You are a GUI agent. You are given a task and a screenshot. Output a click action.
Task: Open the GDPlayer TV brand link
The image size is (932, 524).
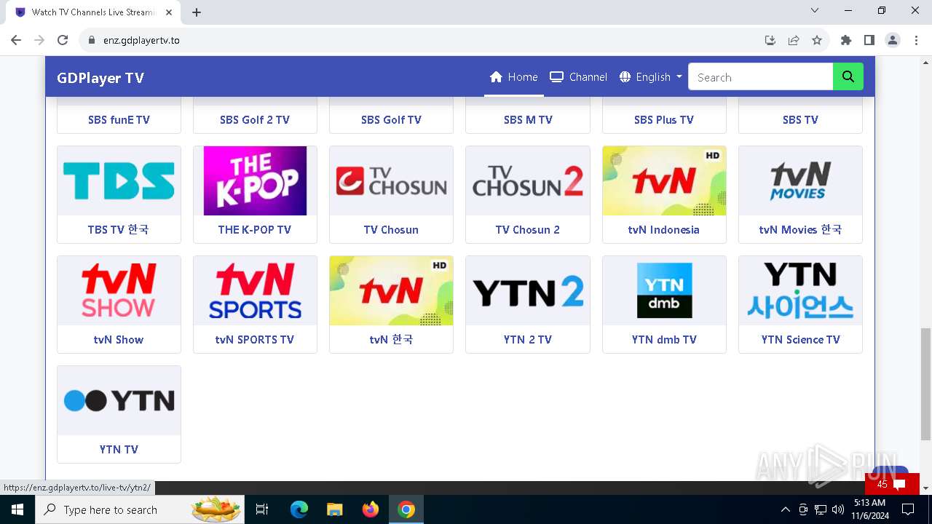[x=100, y=78]
